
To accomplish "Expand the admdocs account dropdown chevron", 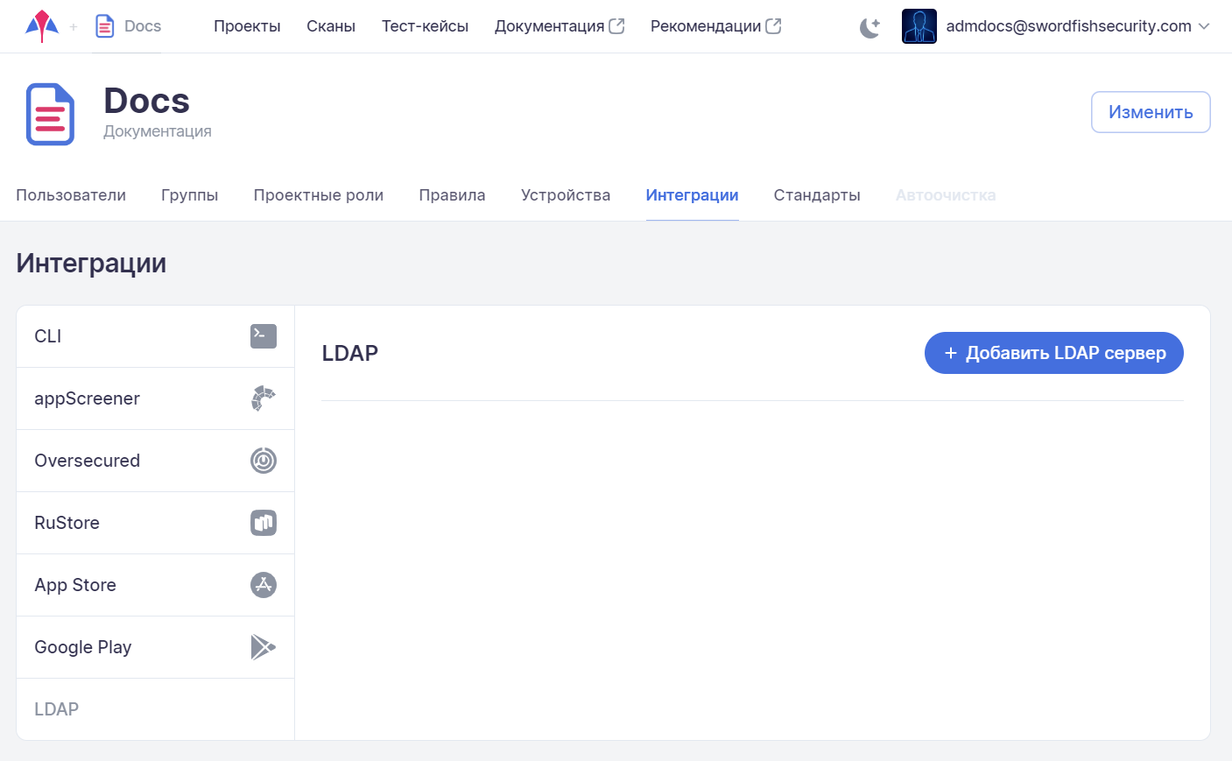I will pos(1204,26).
